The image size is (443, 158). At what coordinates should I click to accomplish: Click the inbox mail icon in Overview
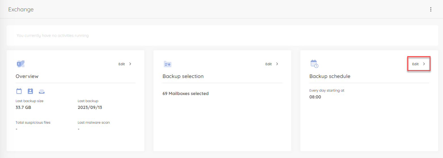tap(42, 91)
